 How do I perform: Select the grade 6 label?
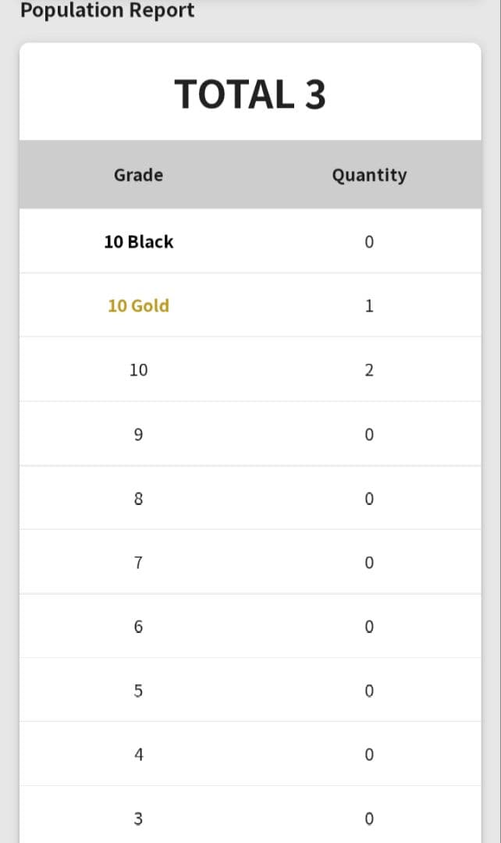coord(138,626)
